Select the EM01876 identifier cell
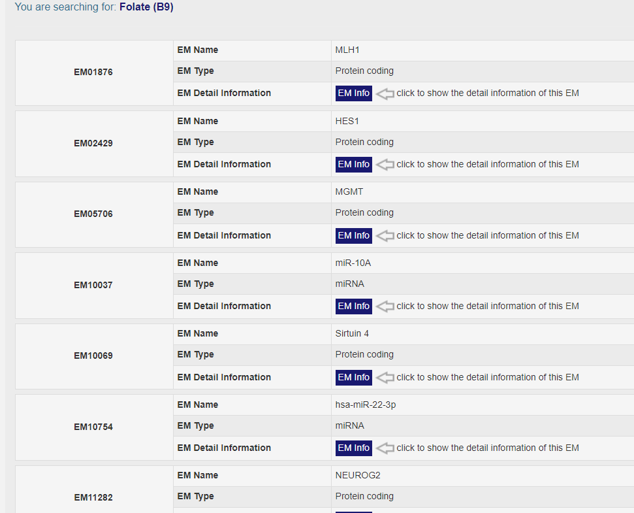 pos(93,73)
